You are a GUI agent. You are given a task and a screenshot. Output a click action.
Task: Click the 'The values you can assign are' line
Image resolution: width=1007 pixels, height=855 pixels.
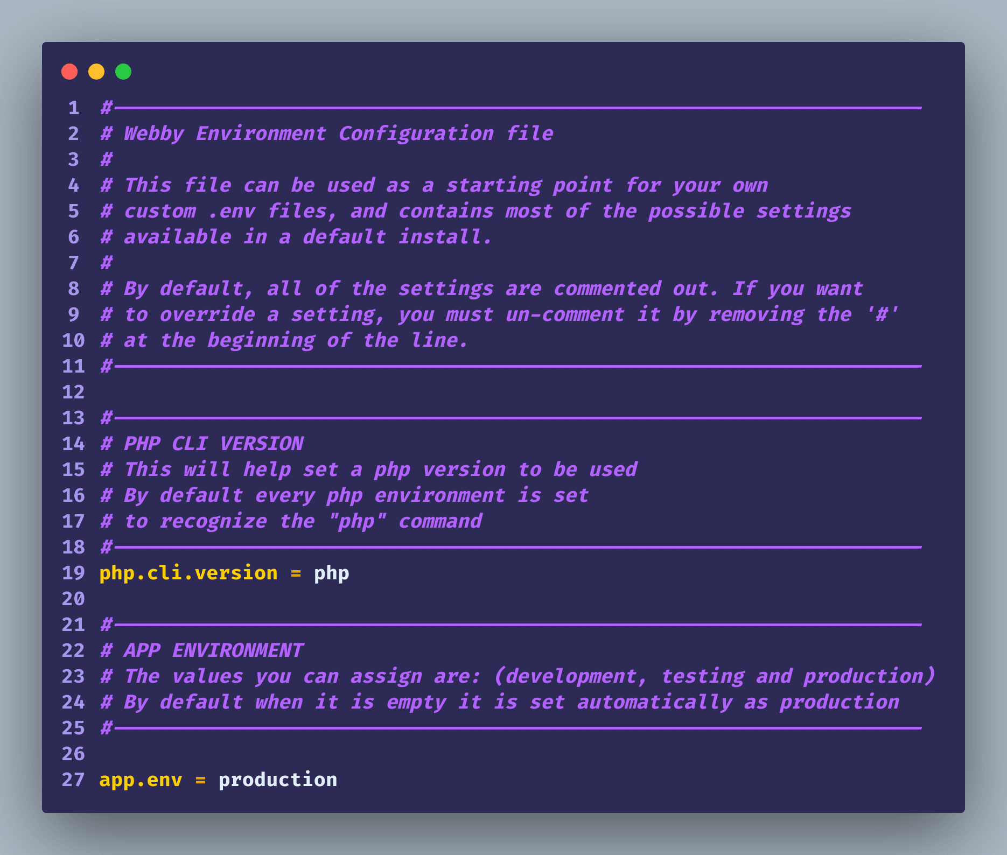tap(518, 676)
